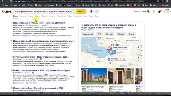Clear the search query with X icon
This screenshot has height=96, width=171.
click(74, 11)
